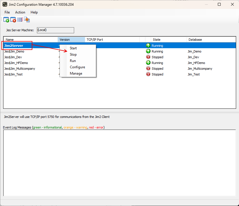Select the Jes$Jim_Multicompany row
The image size is (239, 206).
[120, 69]
